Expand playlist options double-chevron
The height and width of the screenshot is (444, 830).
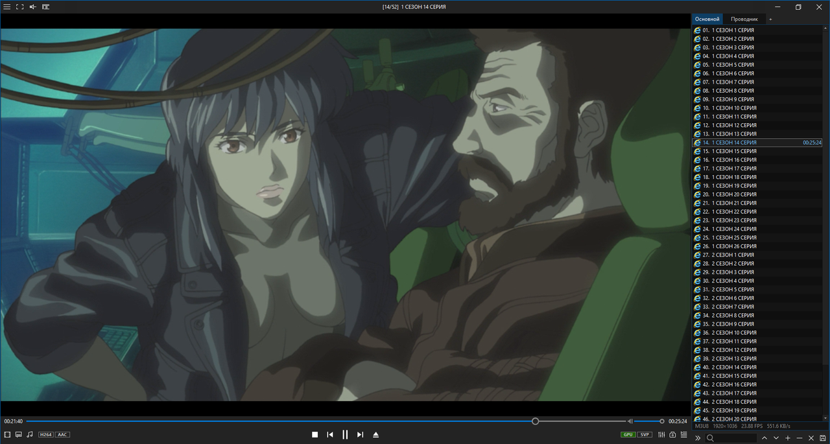(x=698, y=438)
